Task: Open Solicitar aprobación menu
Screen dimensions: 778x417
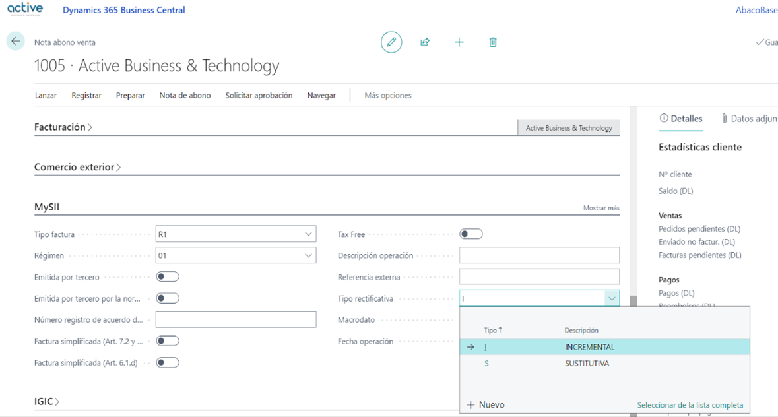Action: 259,95
